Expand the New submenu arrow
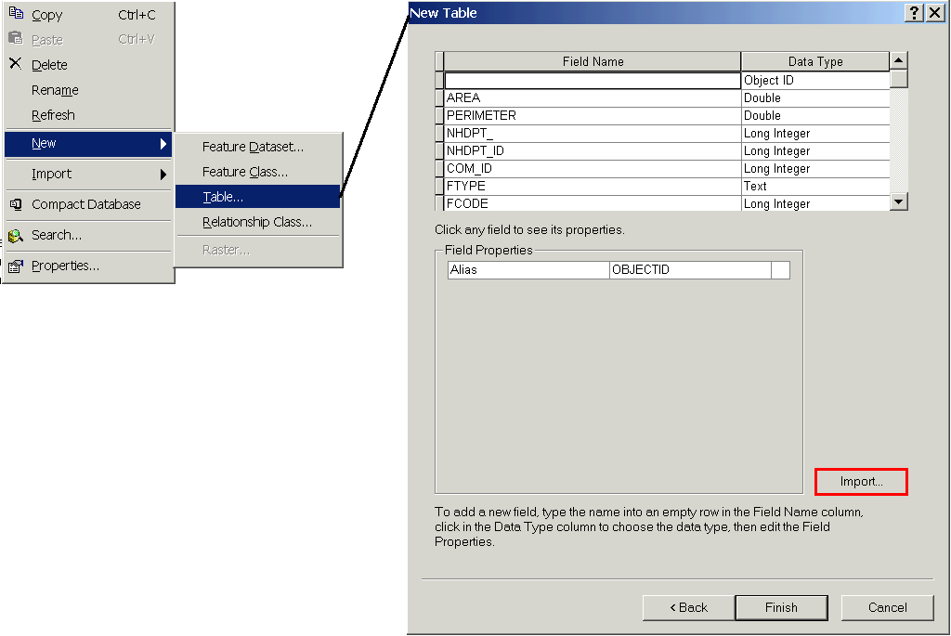The width and height of the screenshot is (951, 636). [x=163, y=144]
